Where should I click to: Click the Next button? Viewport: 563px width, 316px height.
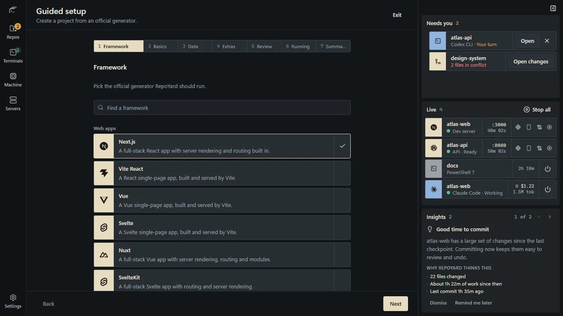tap(396, 304)
